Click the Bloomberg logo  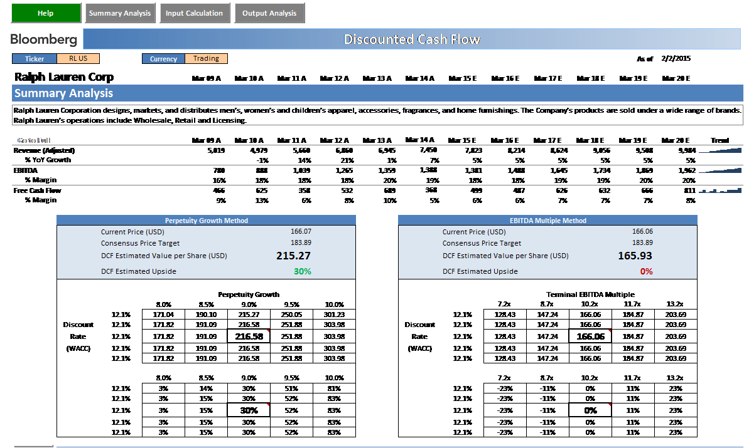click(44, 39)
